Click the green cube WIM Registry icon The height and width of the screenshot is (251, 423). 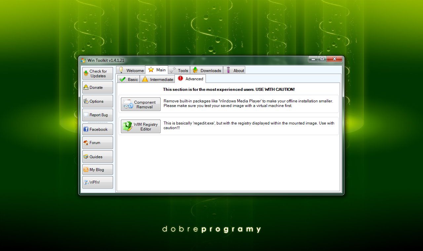128,126
